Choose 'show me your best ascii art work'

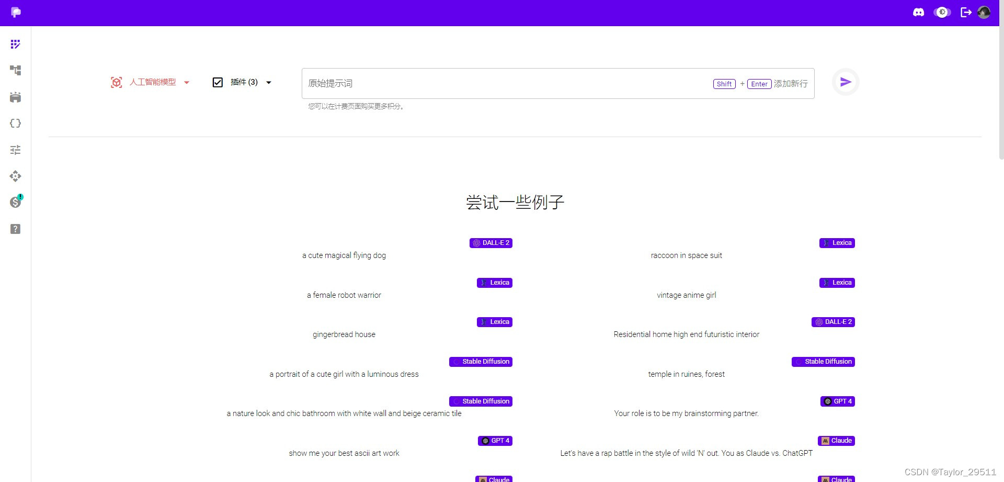(344, 453)
